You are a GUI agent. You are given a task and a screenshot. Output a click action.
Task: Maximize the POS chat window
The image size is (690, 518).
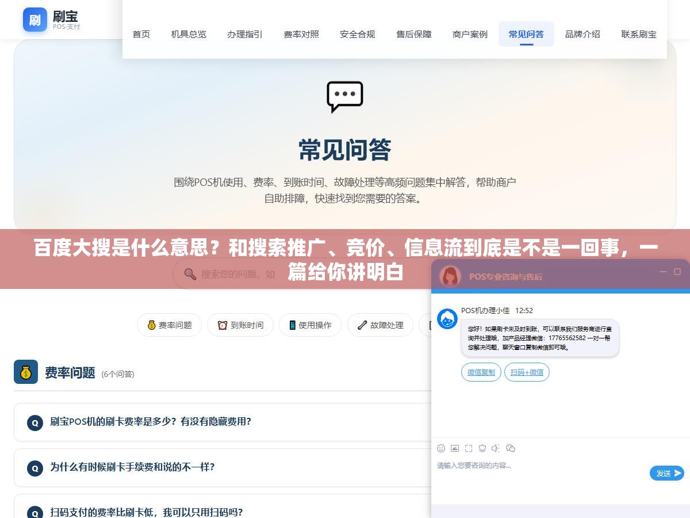click(x=677, y=272)
